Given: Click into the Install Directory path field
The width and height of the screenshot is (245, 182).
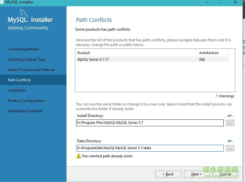Looking at the screenshot, I should point(150,123).
